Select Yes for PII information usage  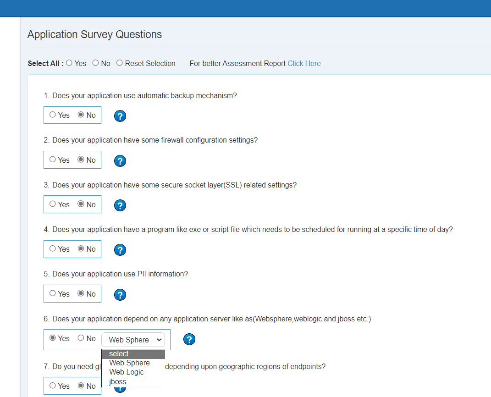(53, 293)
